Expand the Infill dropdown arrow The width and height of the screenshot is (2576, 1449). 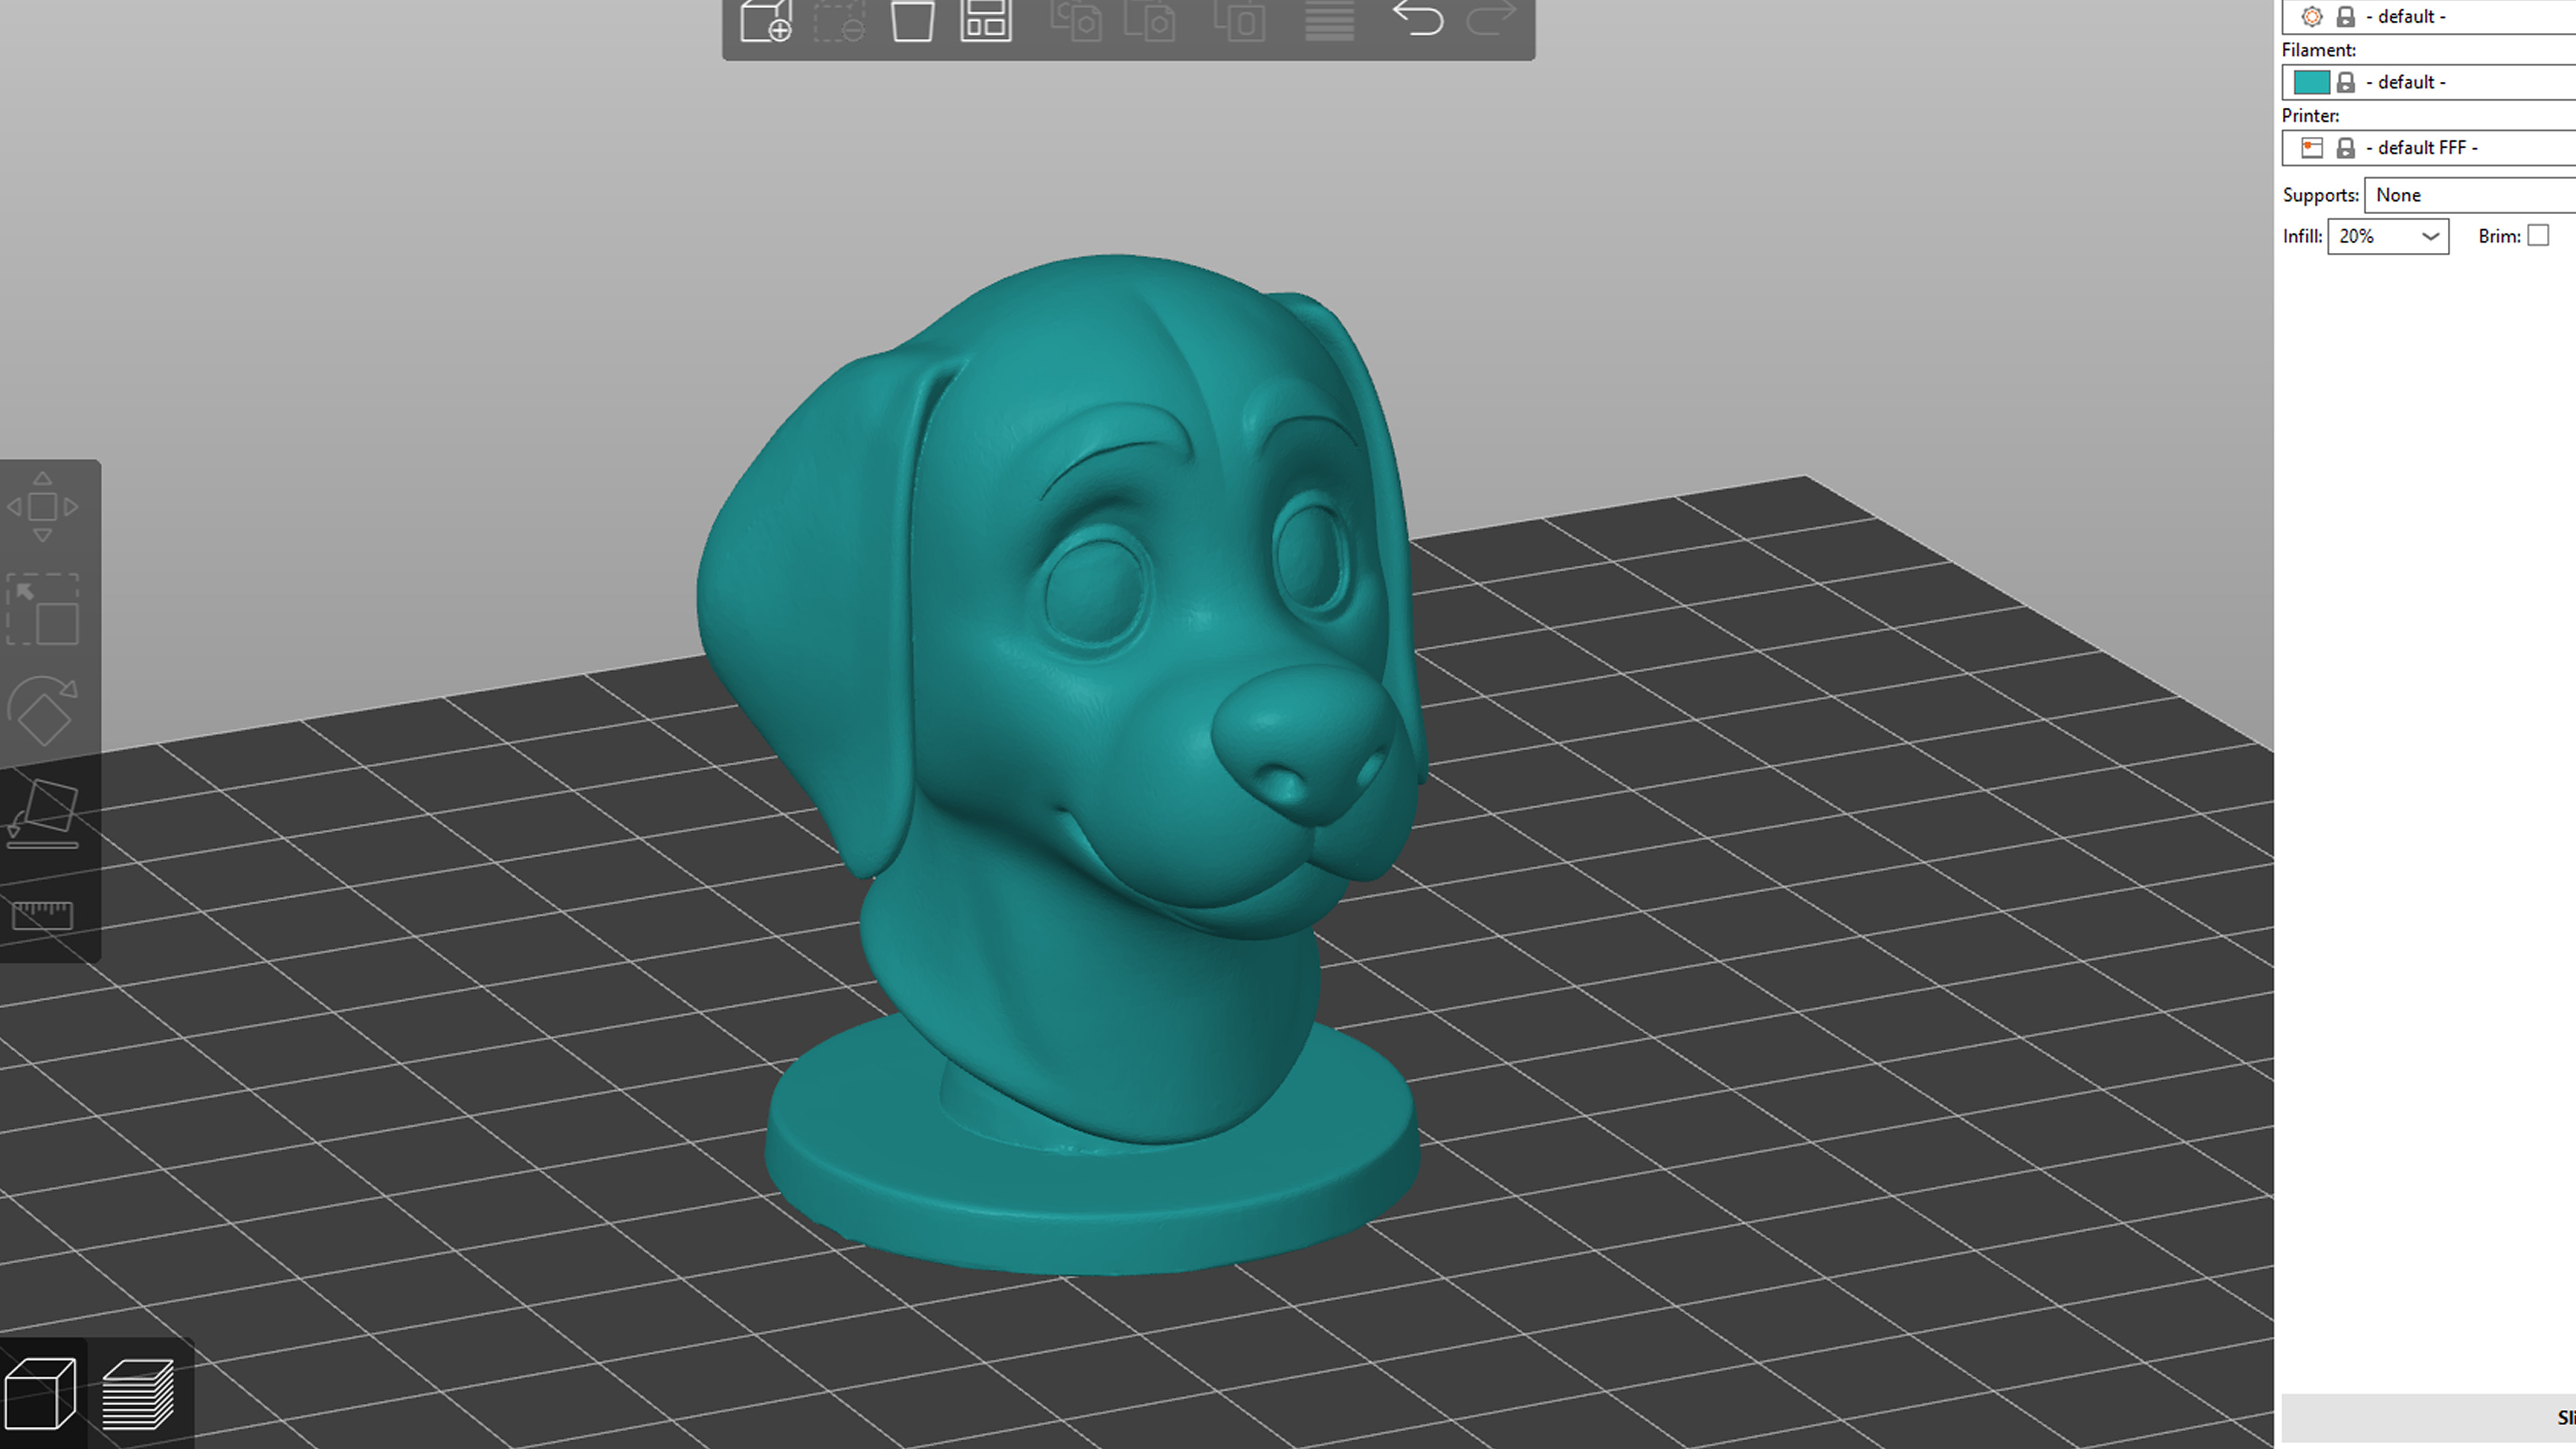point(2430,237)
